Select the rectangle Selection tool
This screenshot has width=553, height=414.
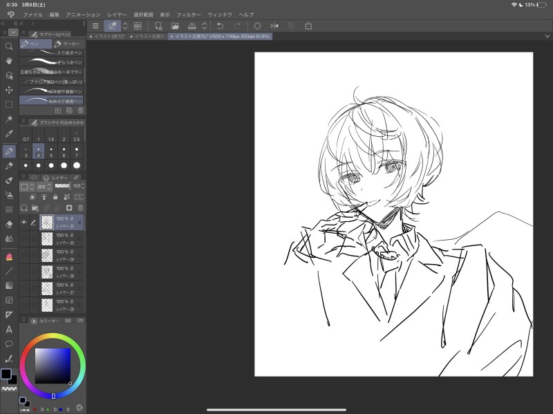point(9,105)
